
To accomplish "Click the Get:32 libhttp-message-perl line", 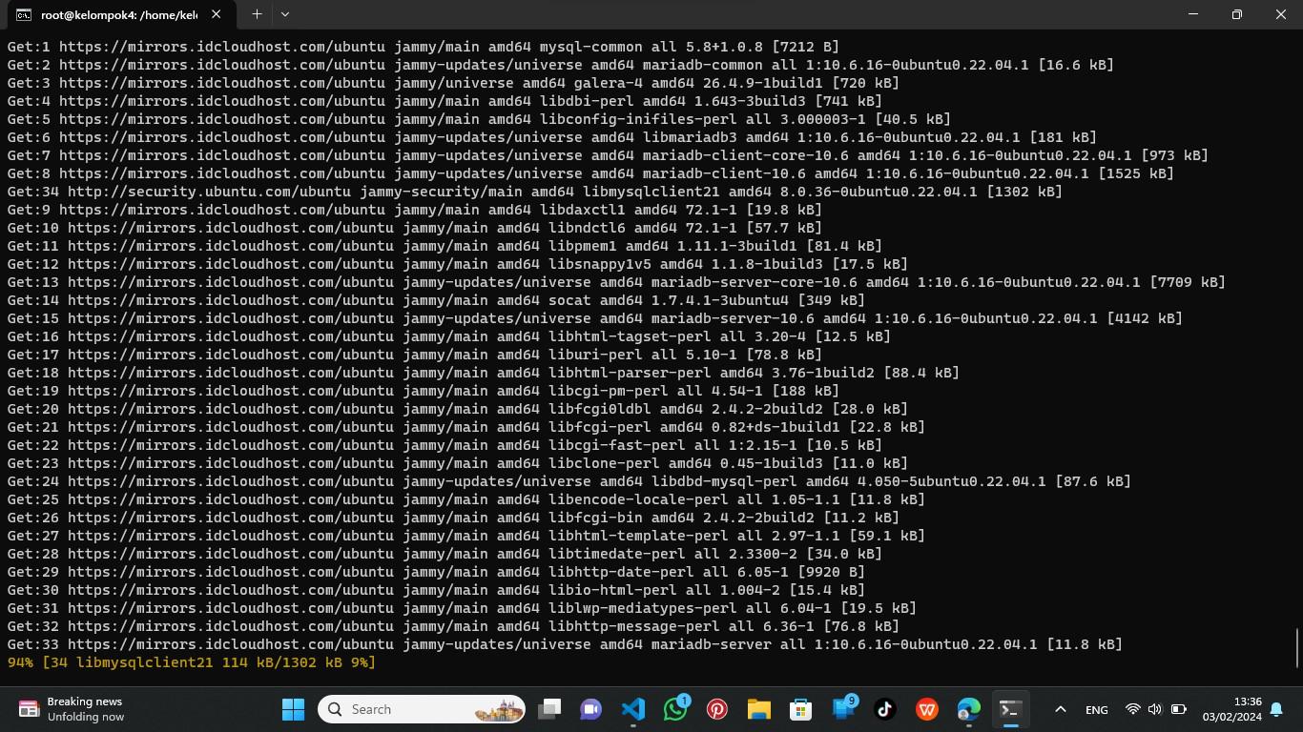I will (453, 626).
